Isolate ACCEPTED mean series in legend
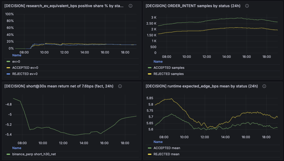The height and width of the screenshot is (161, 284). click(167, 148)
